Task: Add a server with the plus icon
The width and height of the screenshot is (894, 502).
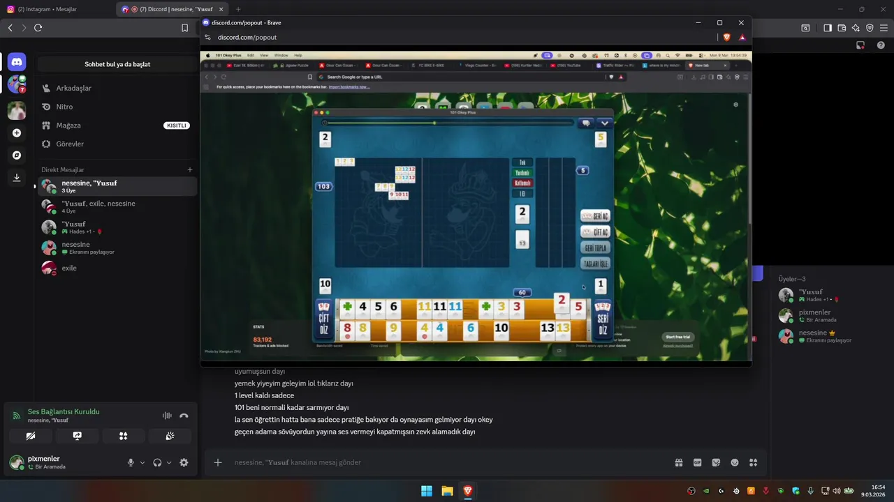Action: pyautogui.click(x=17, y=133)
